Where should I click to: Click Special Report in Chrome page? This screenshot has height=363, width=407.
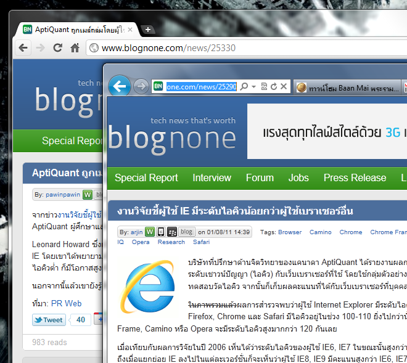point(72,141)
